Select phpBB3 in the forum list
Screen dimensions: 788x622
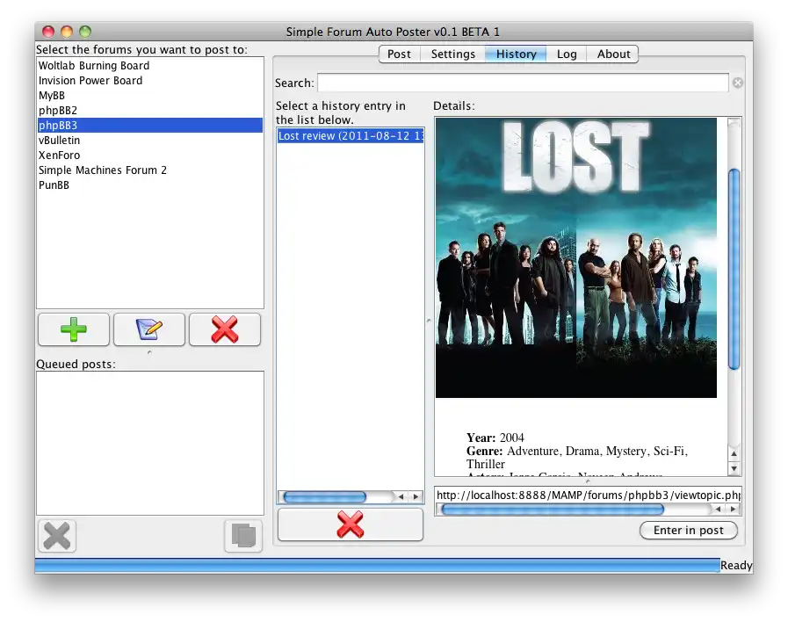point(149,125)
